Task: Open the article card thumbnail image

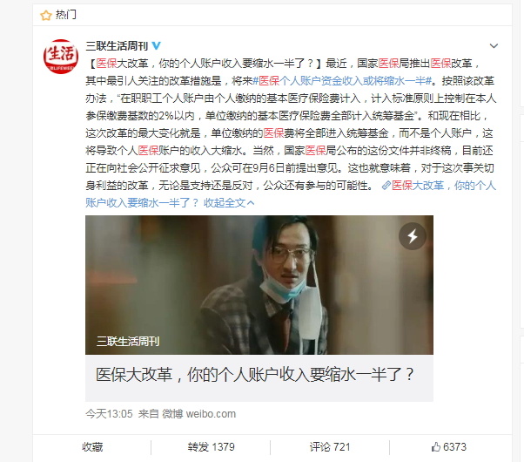Action: (x=259, y=285)
